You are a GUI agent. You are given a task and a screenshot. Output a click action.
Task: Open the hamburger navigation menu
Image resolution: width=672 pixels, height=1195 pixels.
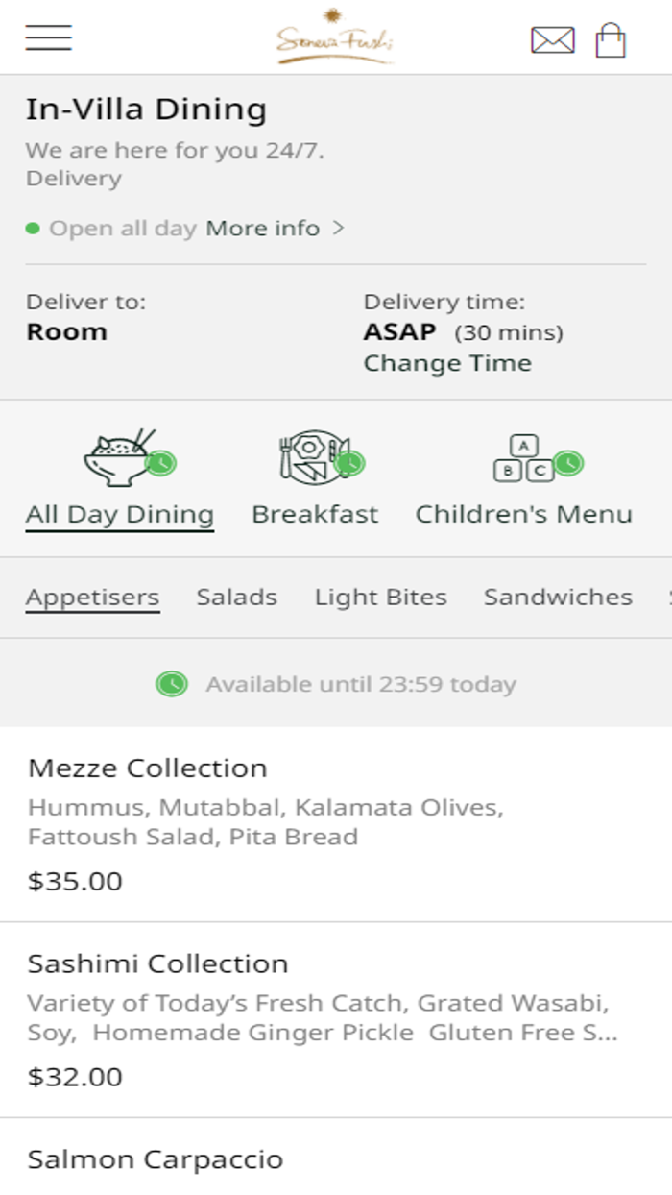[x=49, y=37]
